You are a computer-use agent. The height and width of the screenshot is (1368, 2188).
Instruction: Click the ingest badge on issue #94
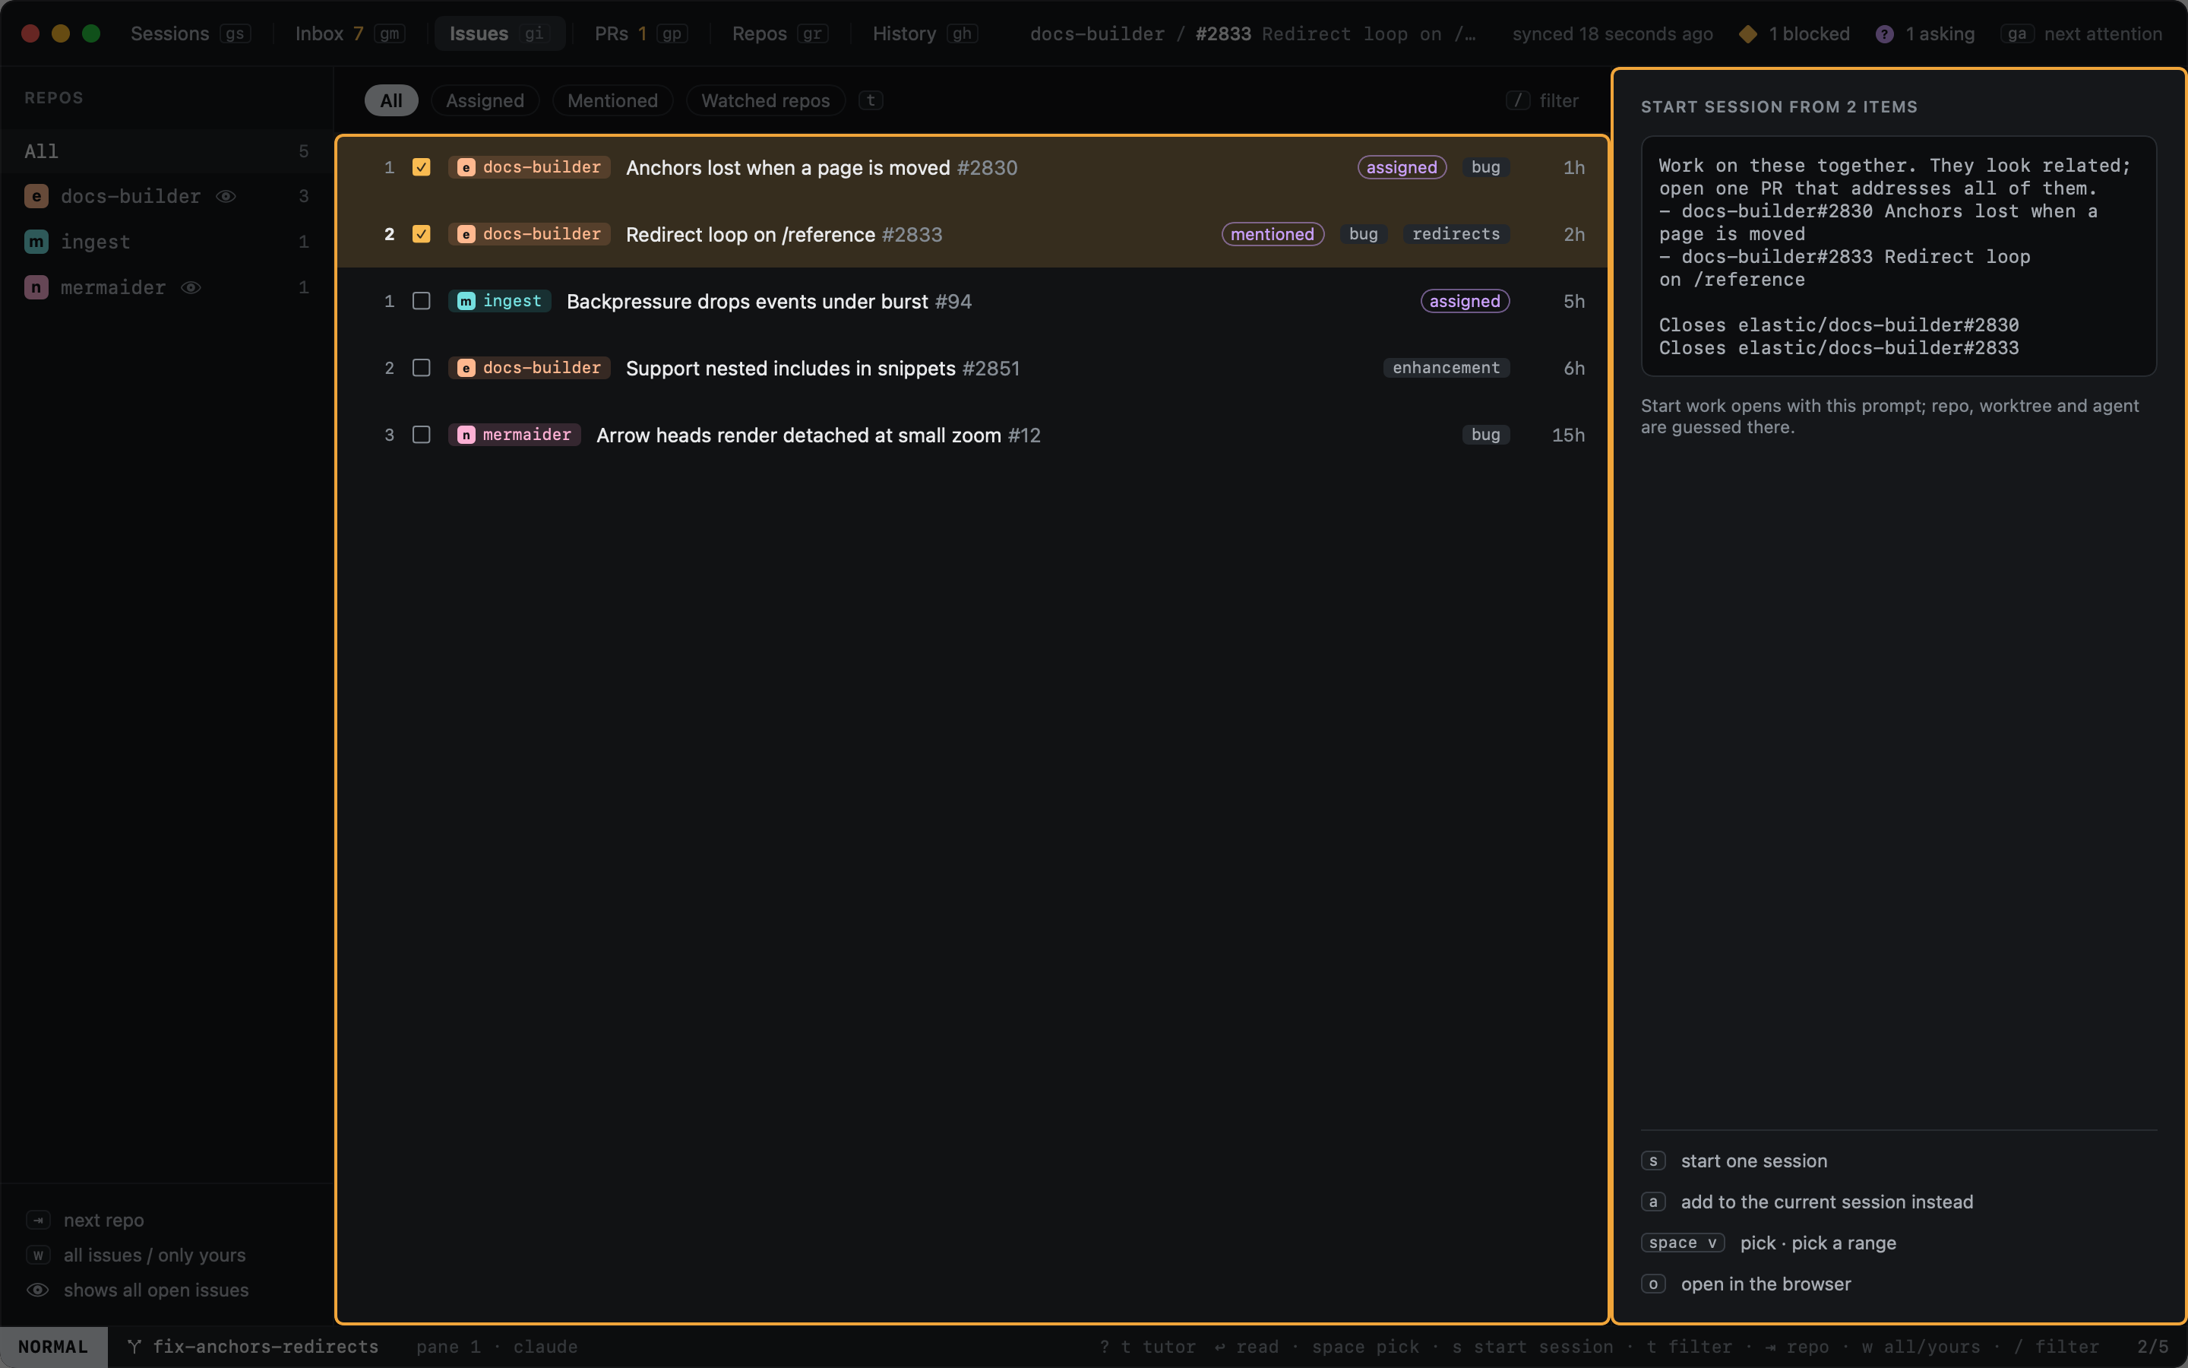click(500, 301)
